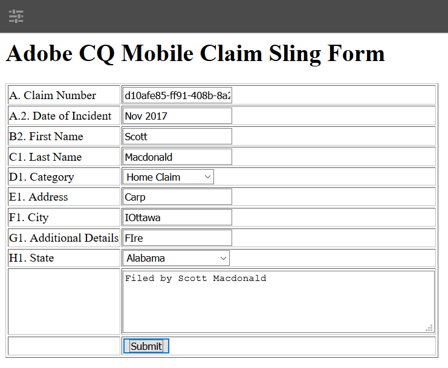Click inside the Filed by Scott Macdonald textarea
448x368 pixels.
tap(278, 302)
